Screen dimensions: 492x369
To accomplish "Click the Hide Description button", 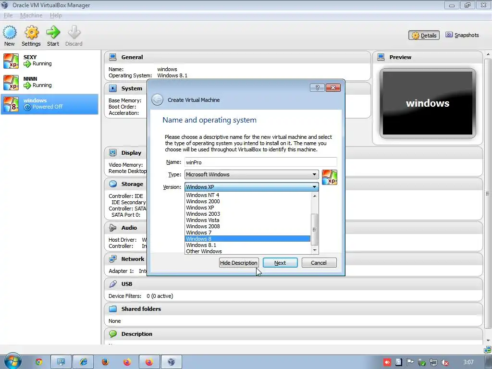I will click(x=239, y=263).
